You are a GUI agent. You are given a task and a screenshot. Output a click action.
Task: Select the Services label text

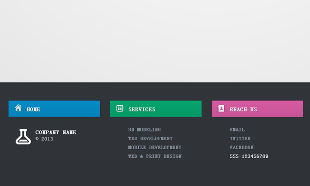coord(142,109)
